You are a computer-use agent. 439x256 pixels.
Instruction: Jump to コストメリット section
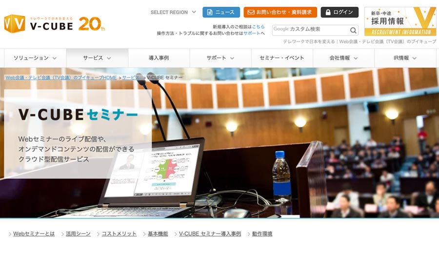119,234
